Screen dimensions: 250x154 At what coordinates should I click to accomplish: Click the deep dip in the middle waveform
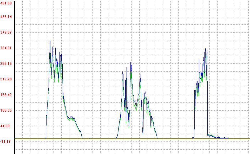tap(143, 134)
